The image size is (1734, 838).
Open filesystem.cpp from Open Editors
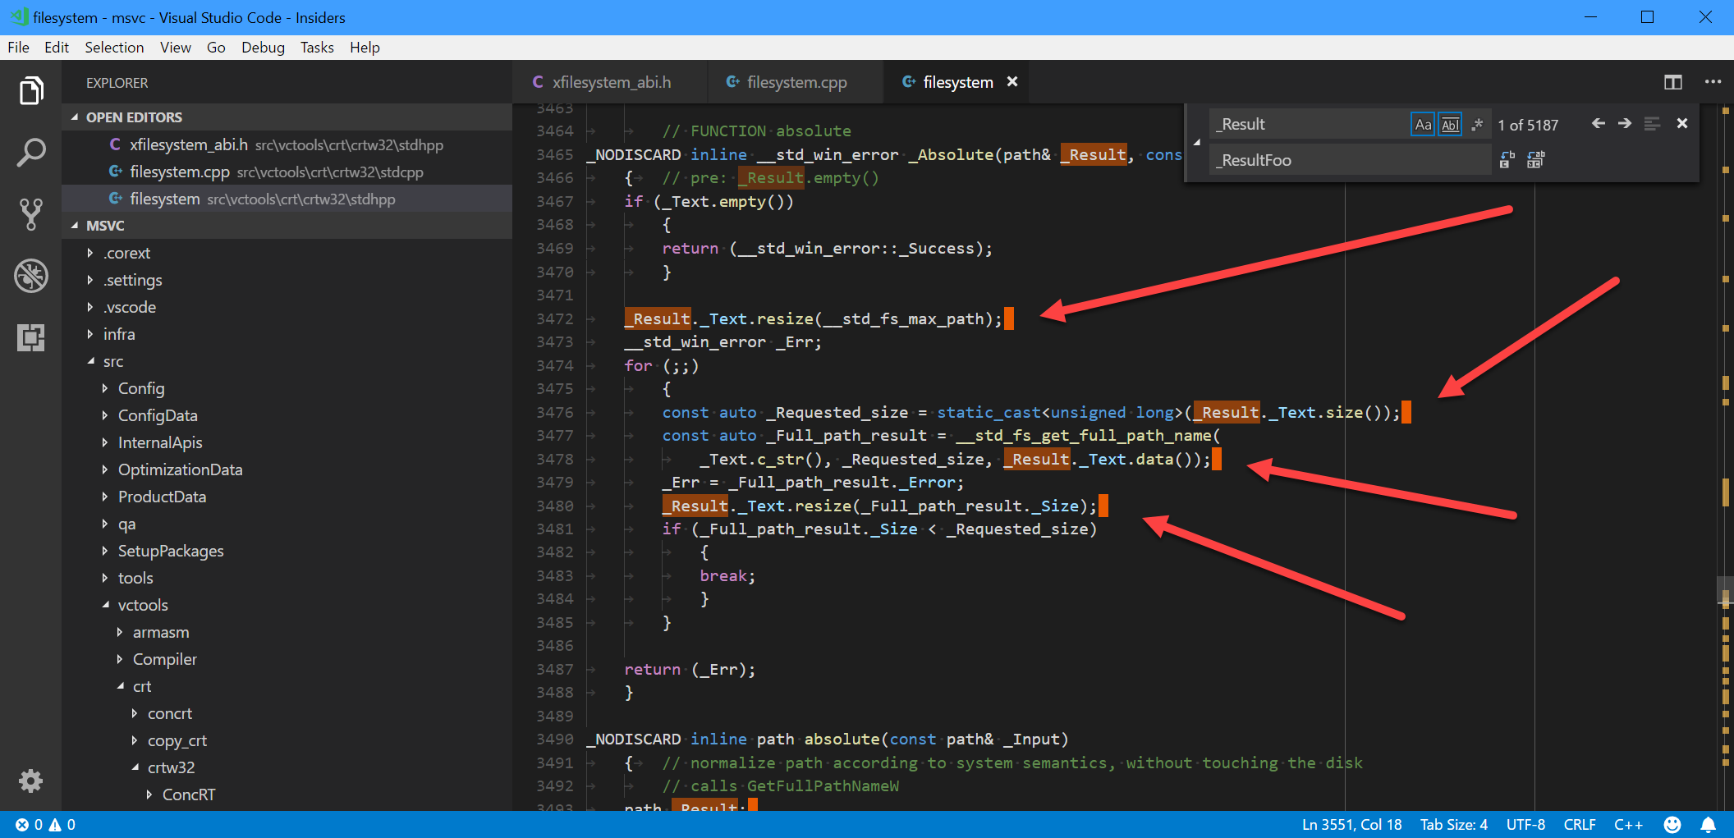(x=287, y=172)
